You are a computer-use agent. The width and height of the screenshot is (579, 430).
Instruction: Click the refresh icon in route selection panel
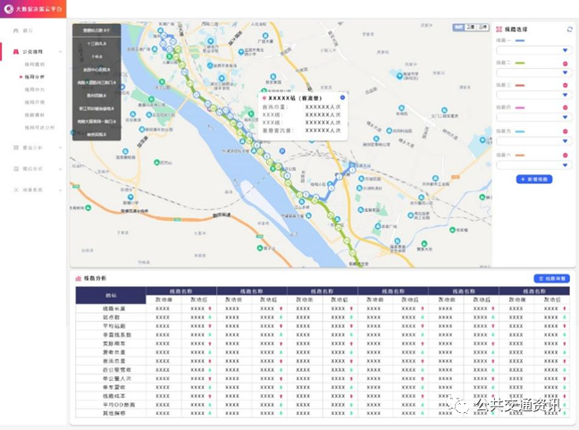click(x=570, y=30)
